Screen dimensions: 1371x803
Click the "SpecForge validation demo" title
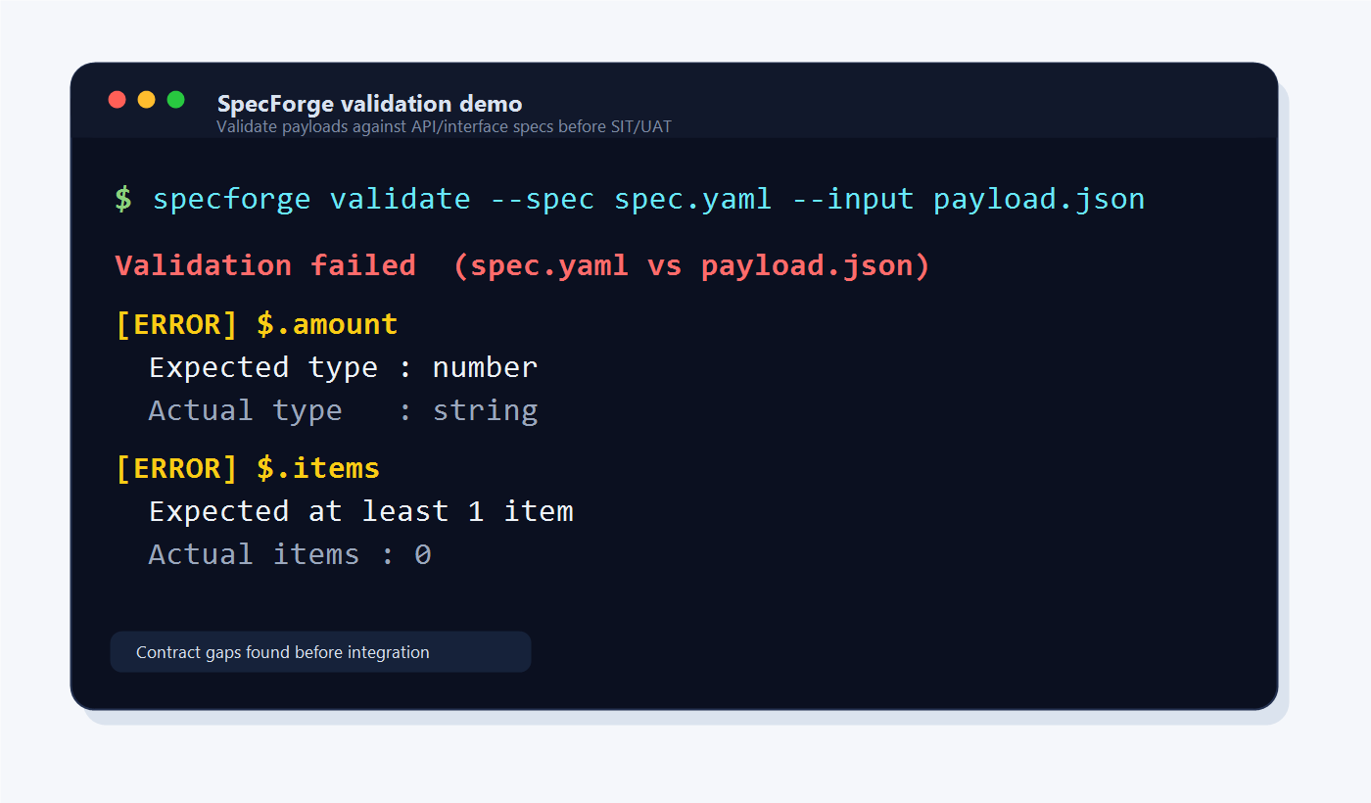click(x=369, y=104)
